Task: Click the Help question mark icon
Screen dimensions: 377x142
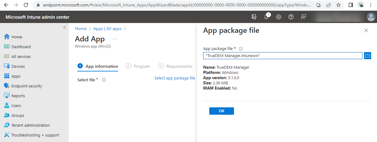Action: tap(291, 17)
